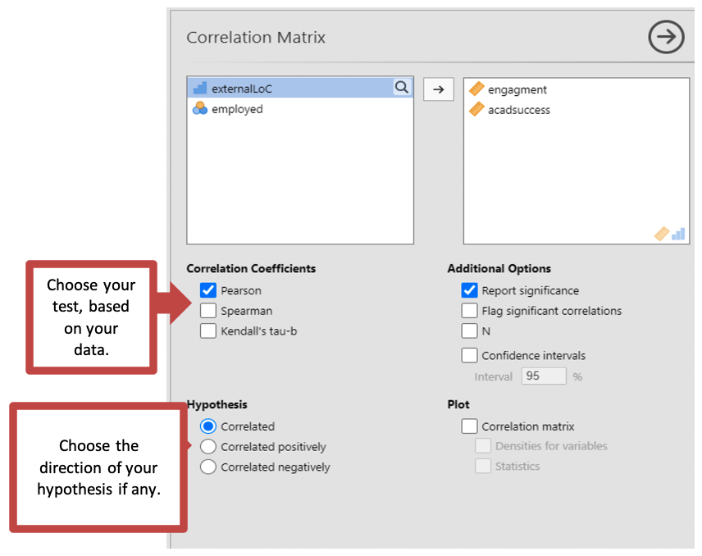Enable the Confidence intervals checkbox
Image resolution: width=702 pixels, height=556 pixels.
tap(469, 356)
